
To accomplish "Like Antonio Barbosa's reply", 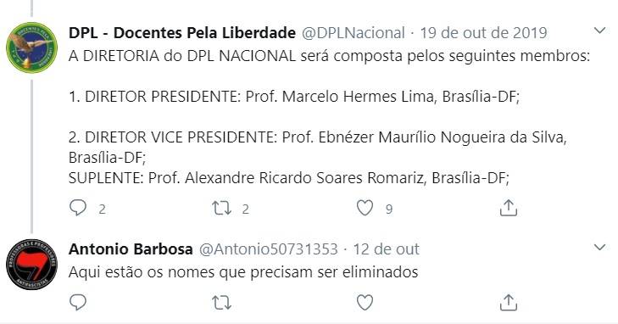I will pyautogui.click(x=365, y=302).
